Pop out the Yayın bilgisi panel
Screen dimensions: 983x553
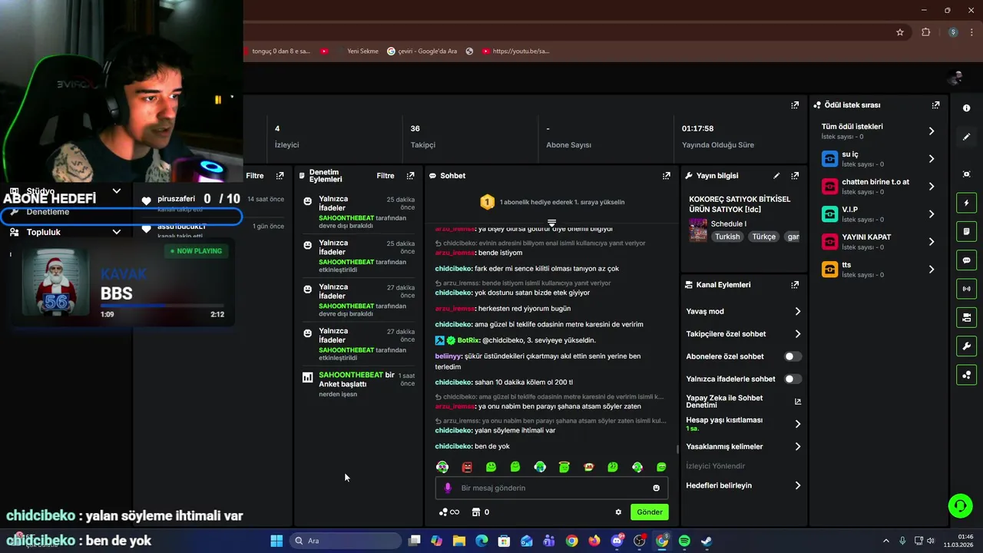click(x=795, y=176)
